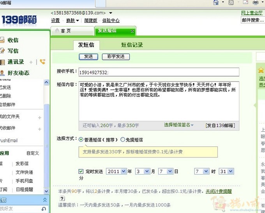The image size is (265, 213).
Task: Expand account dropdown arrow next to email address
Action: pos(111,13)
